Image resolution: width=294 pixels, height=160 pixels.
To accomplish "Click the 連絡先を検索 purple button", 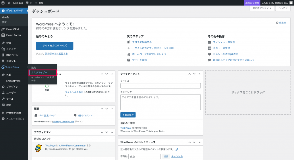I will click(x=252, y=3).
